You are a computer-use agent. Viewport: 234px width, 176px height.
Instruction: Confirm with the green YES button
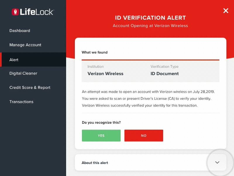click(101, 136)
